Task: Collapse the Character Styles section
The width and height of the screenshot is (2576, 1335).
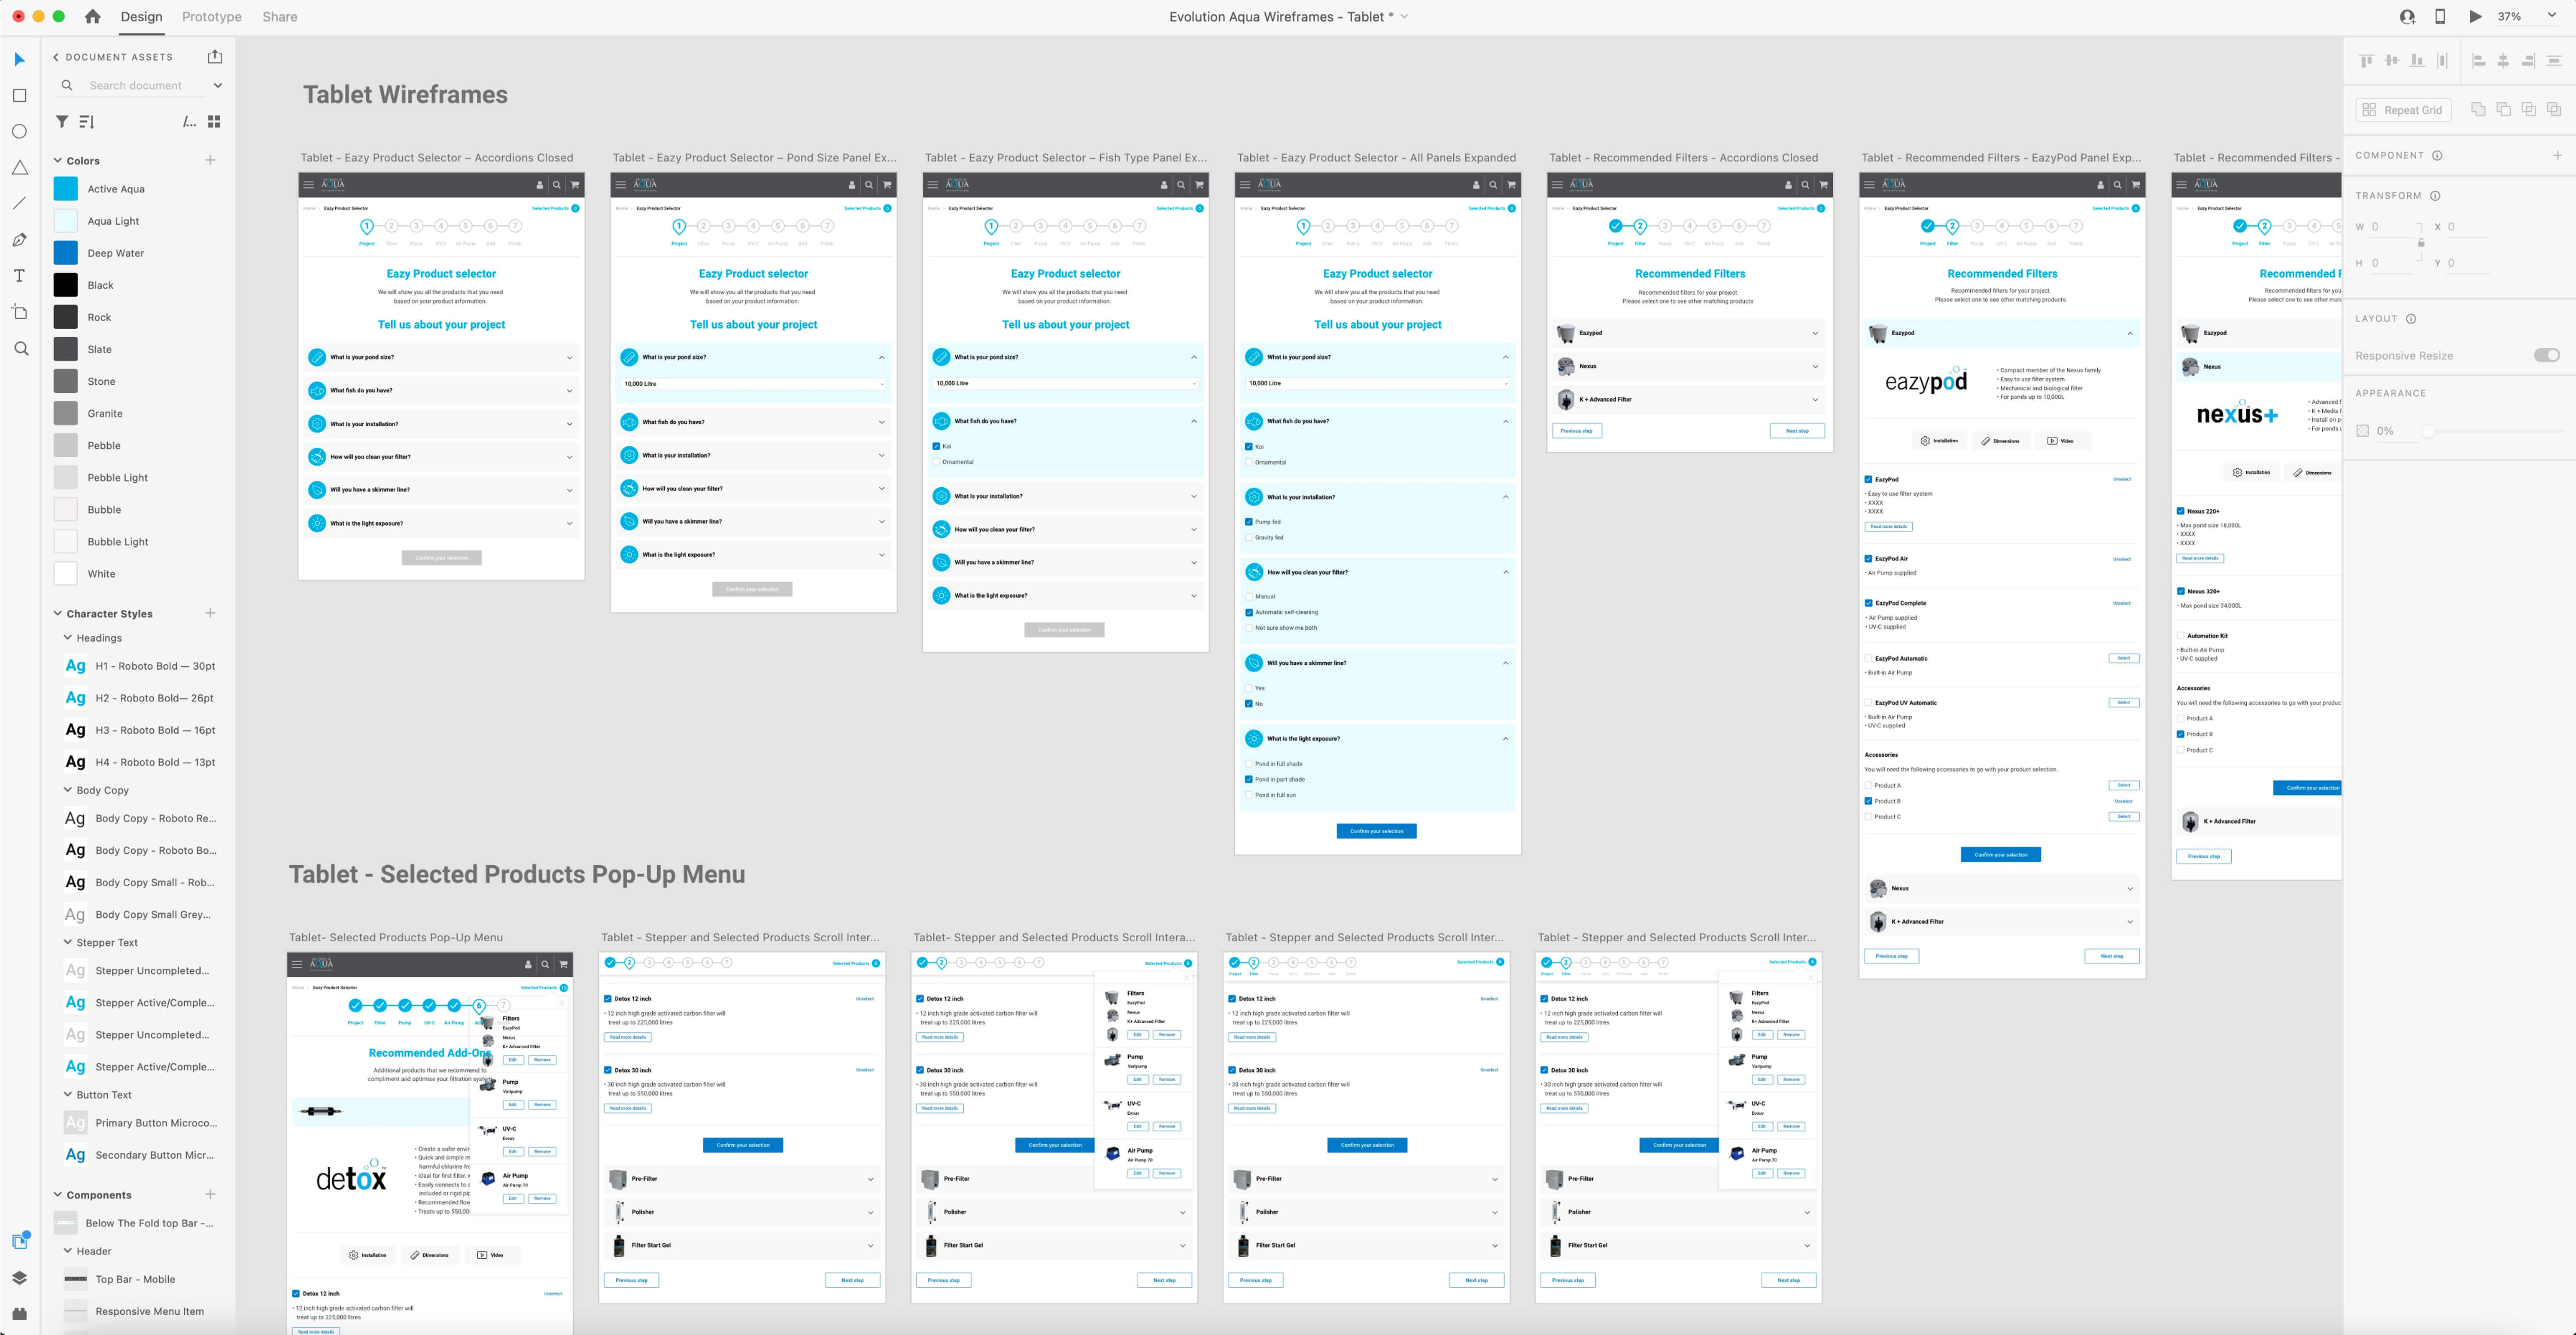Action: pyautogui.click(x=58, y=614)
